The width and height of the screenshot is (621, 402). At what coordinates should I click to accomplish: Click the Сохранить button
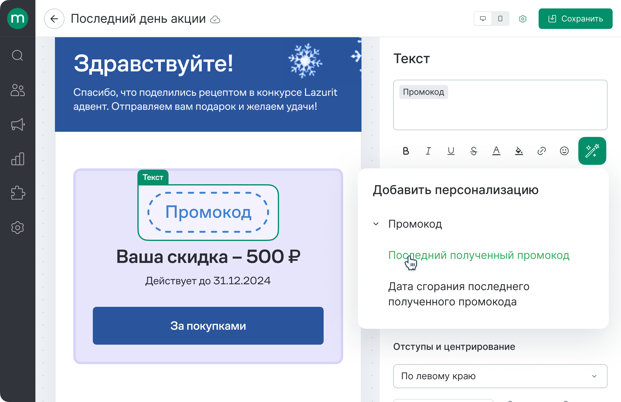pyautogui.click(x=575, y=19)
